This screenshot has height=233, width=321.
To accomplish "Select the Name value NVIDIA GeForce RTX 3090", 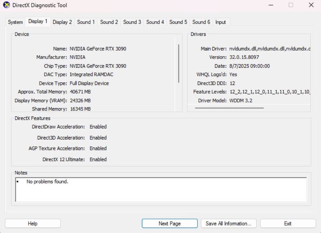I will click(x=97, y=49).
